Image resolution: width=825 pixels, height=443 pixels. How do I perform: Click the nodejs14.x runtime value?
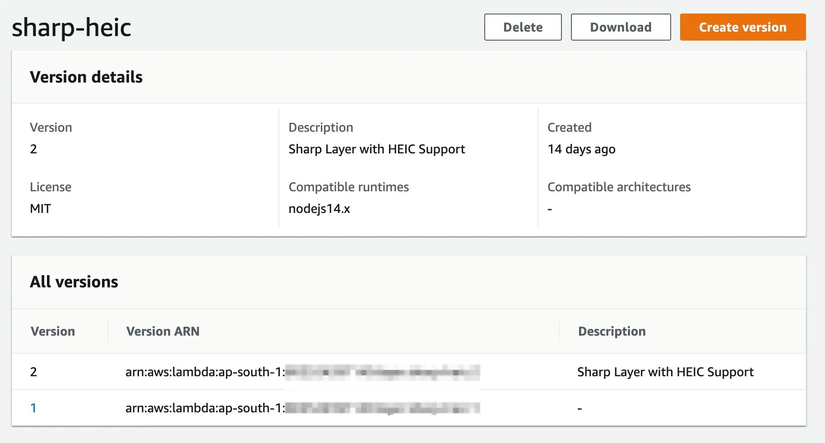(x=319, y=208)
